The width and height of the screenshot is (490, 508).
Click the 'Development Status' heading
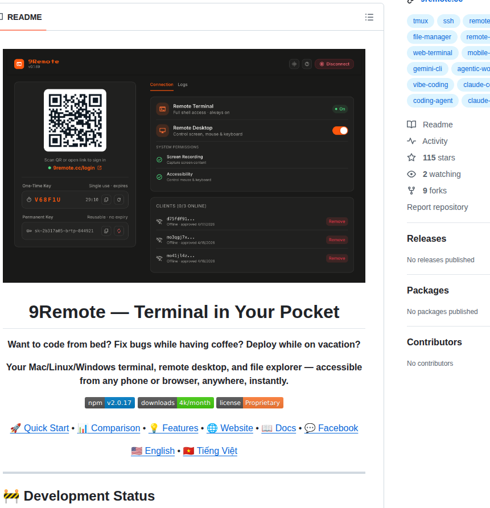tap(89, 496)
